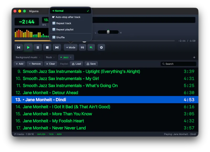The height and width of the screenshot is (152, 210).
Task: Switch to the Rock playlist tab
Action: click(49, 57)
